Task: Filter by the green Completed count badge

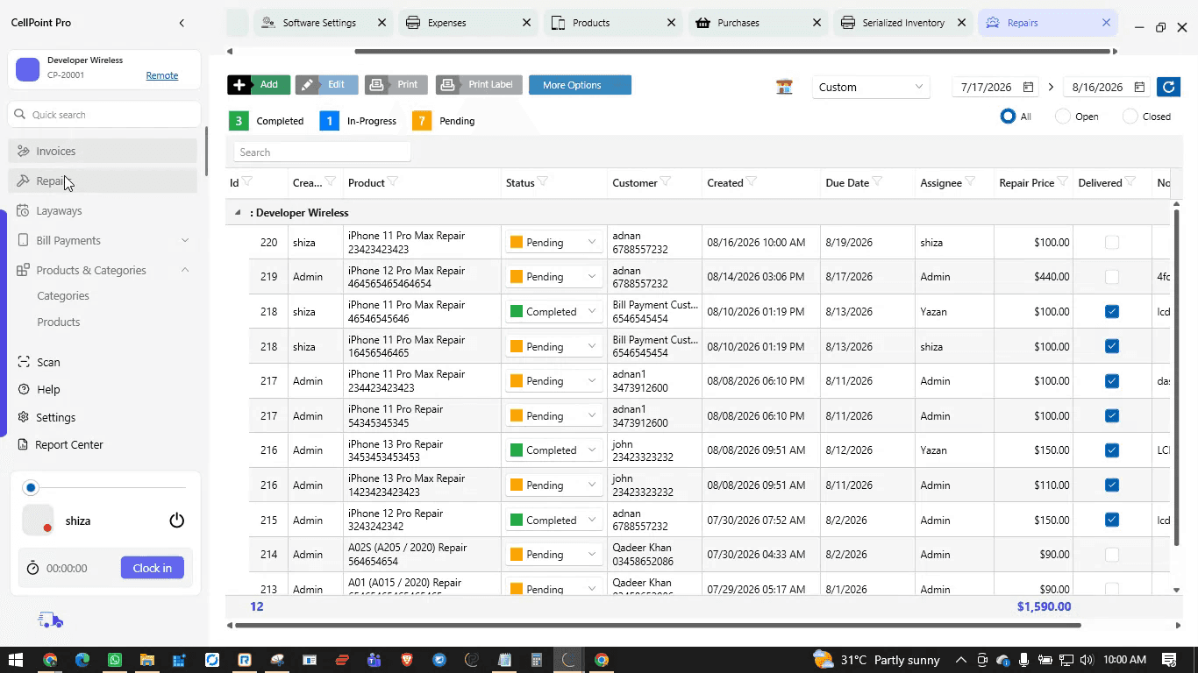Action: coord(239,121)
